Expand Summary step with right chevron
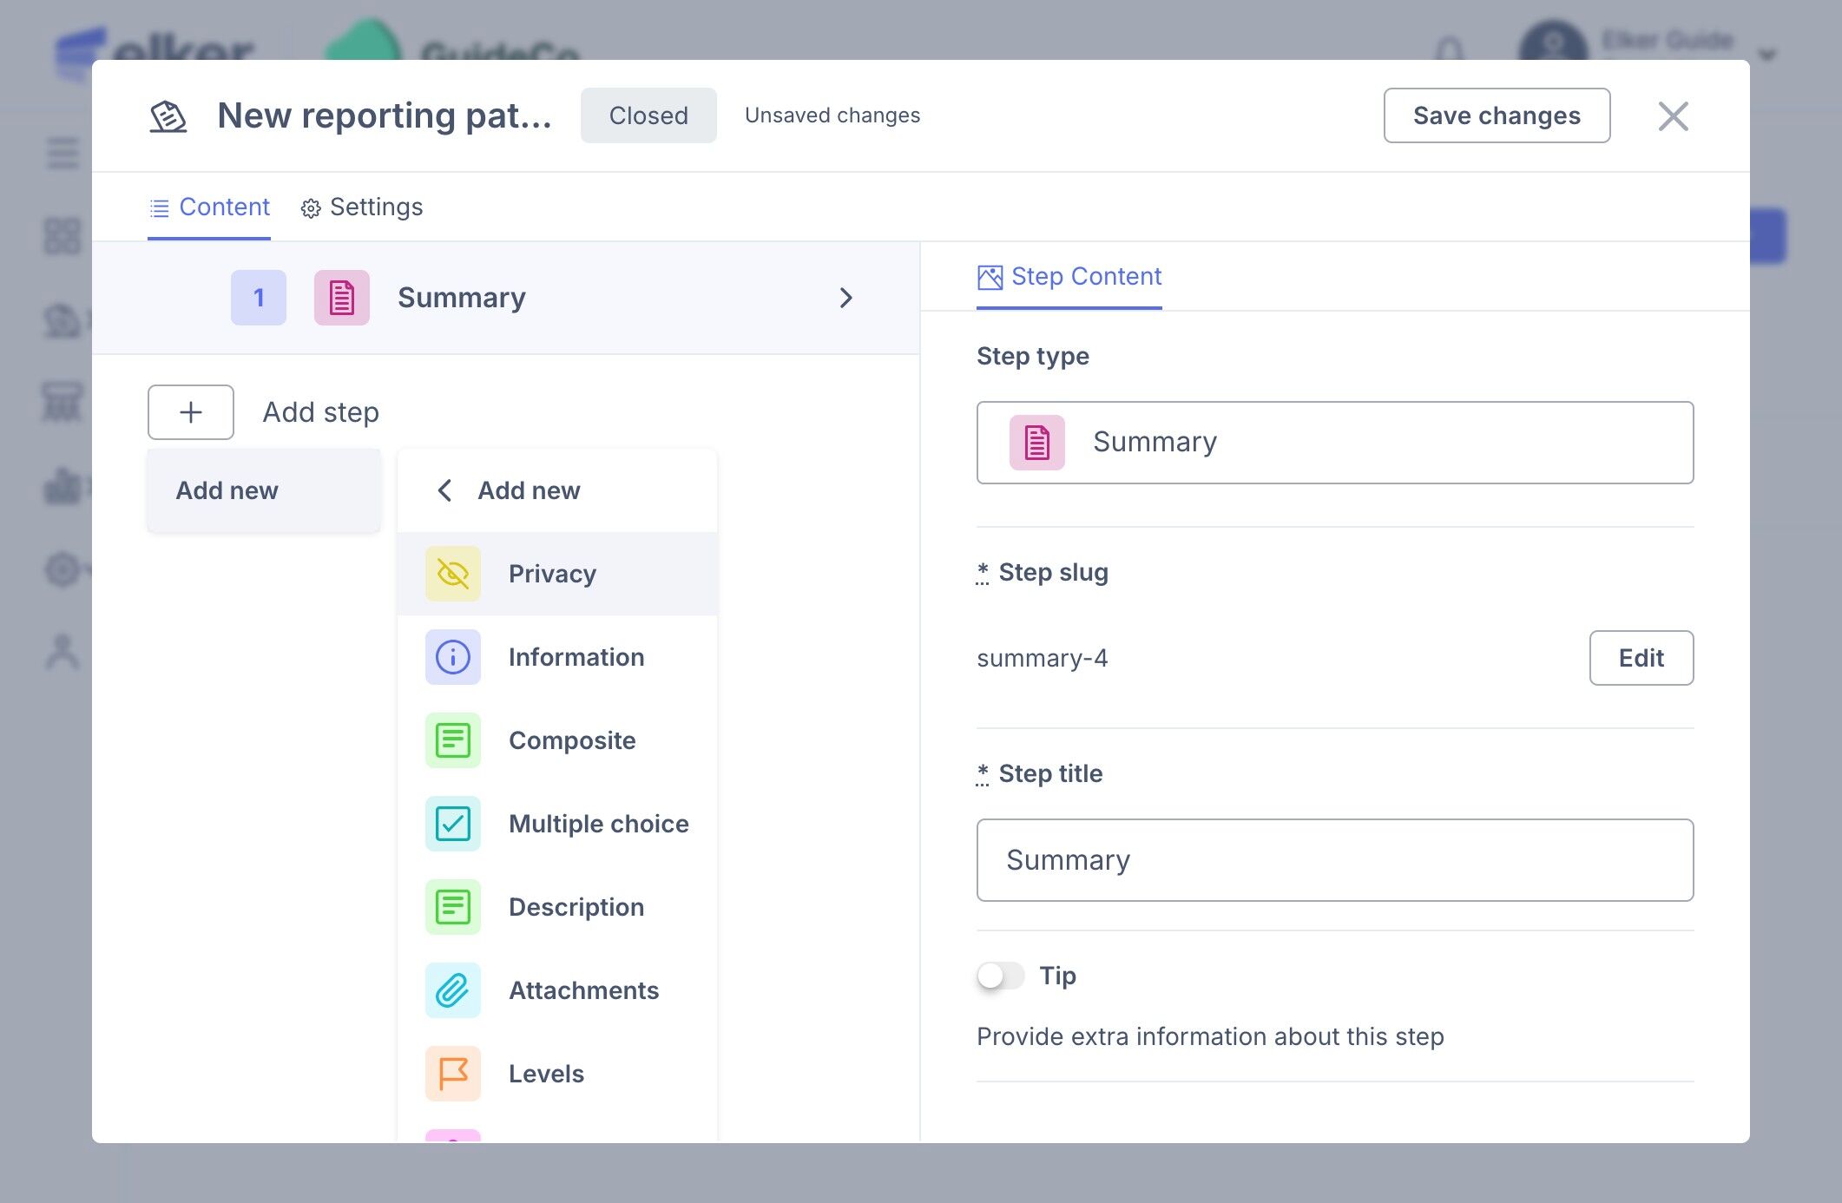 pos(846,298)
